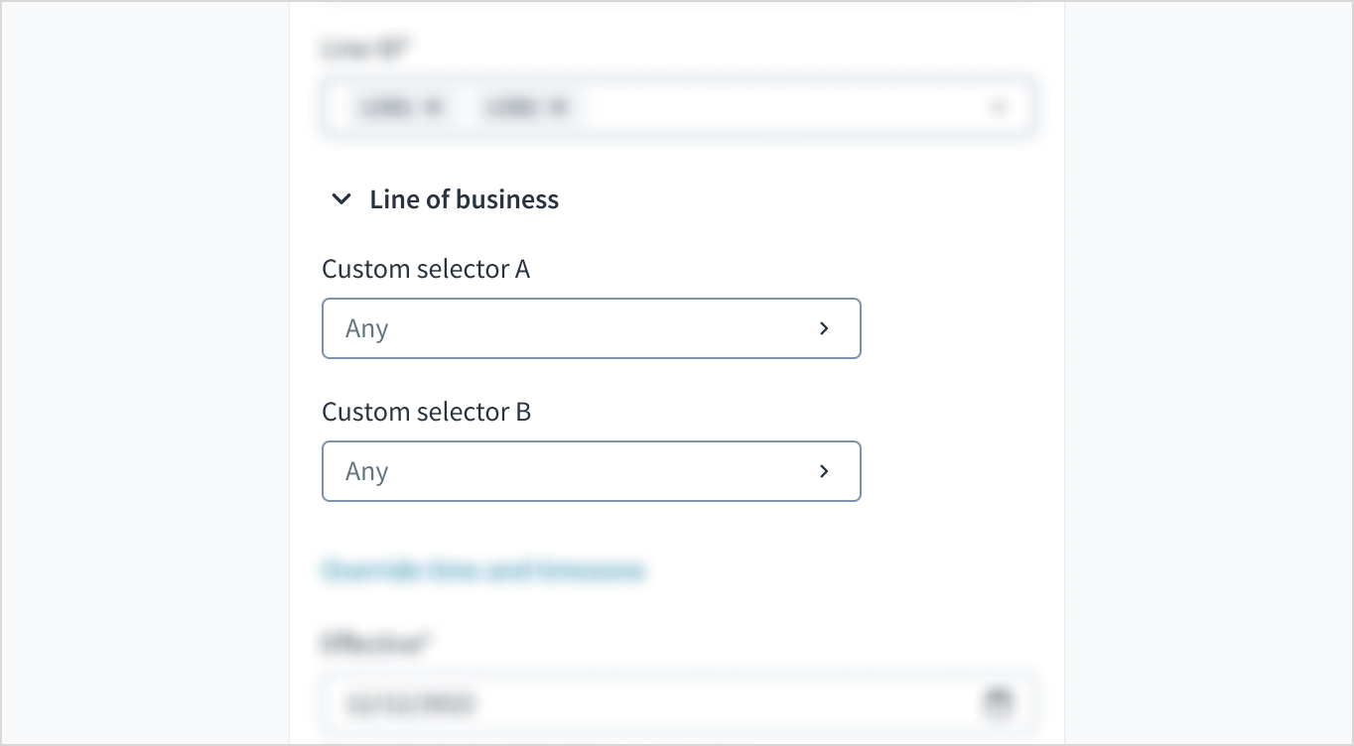Click the blurred Override time and timezone link

(x=483, y=570)
